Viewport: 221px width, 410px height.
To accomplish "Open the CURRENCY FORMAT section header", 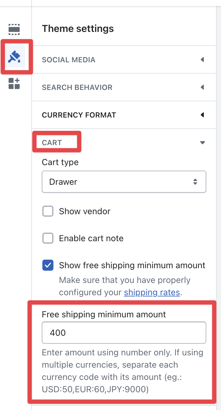I will tap(79, 115).
